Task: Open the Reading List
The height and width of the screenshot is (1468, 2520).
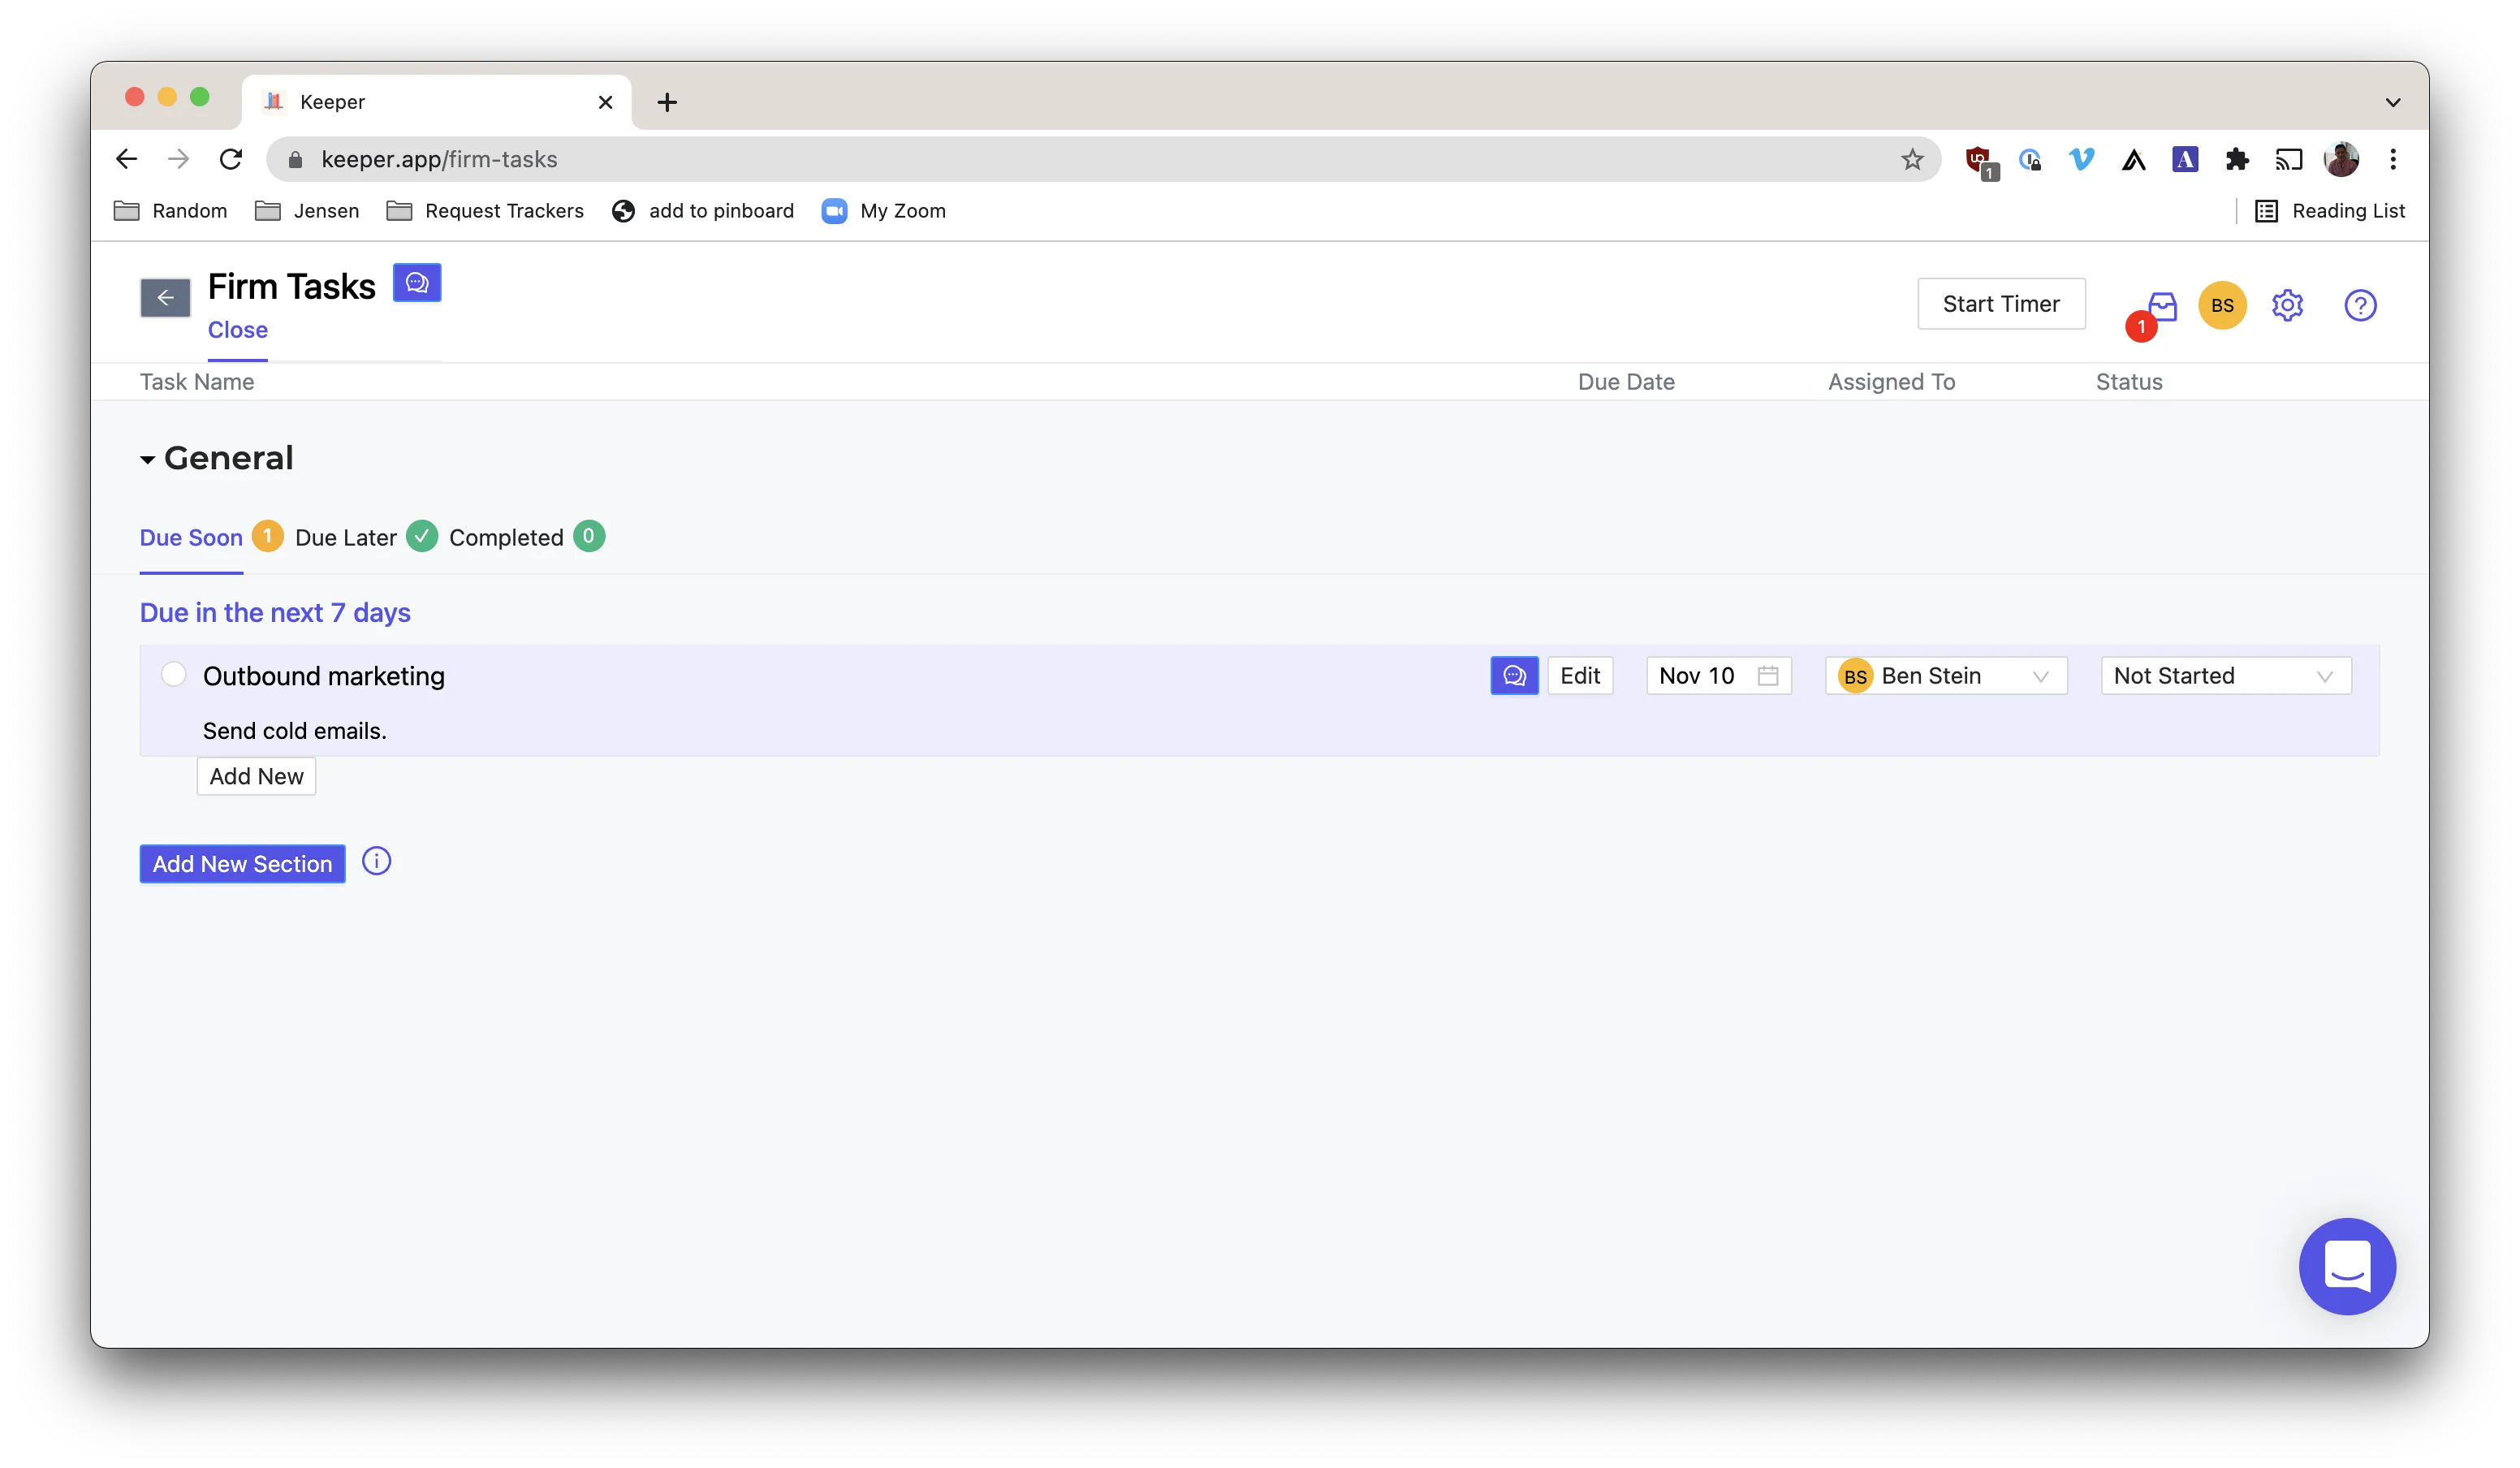Action: 2329,211
